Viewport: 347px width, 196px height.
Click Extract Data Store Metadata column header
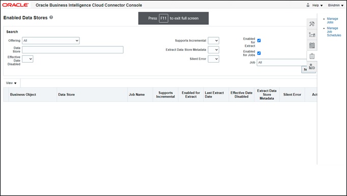pos(267,95)
